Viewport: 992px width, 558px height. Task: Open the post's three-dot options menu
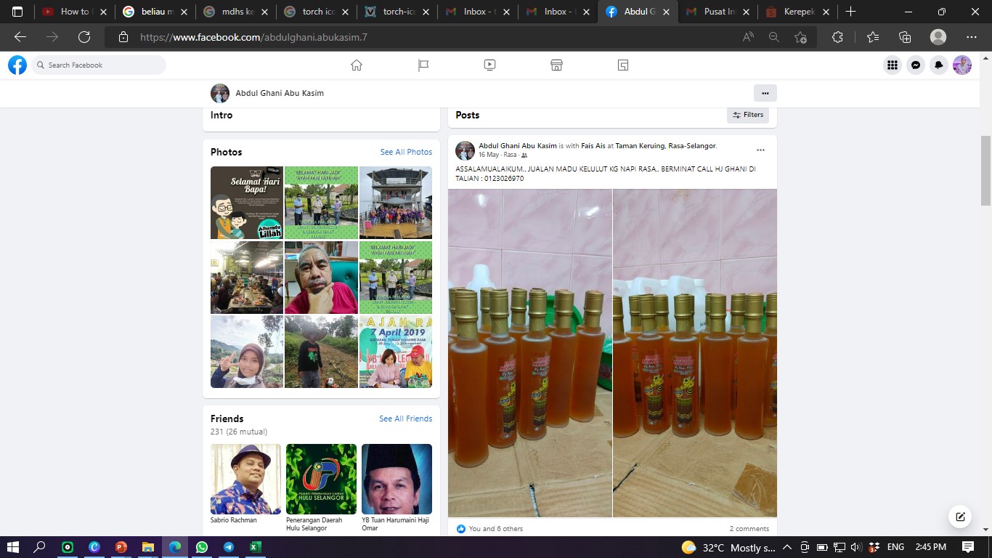pos(760,150)
